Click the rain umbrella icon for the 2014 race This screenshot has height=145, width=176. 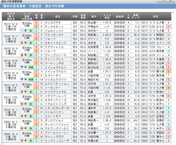point(22,67)
